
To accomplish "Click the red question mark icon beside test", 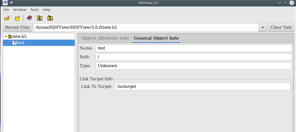I will coord(14,43).
